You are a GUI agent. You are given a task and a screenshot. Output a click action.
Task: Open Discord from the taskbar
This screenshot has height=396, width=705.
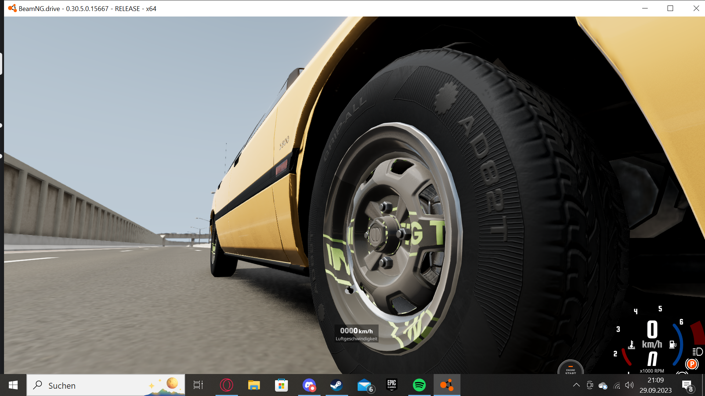tap(309, 385)
